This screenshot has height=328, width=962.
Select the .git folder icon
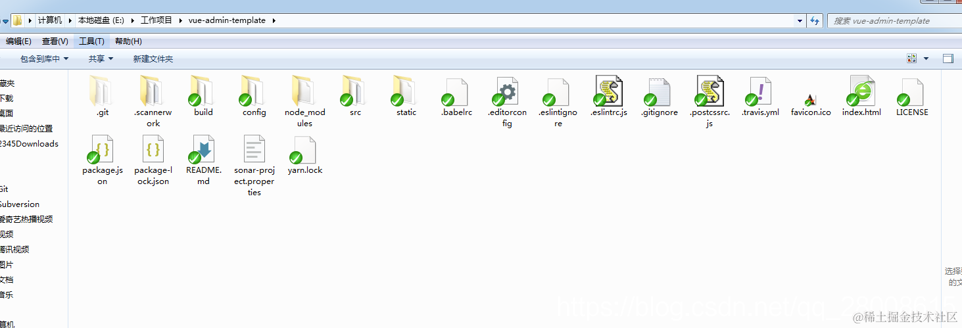(x=102, y=91)
